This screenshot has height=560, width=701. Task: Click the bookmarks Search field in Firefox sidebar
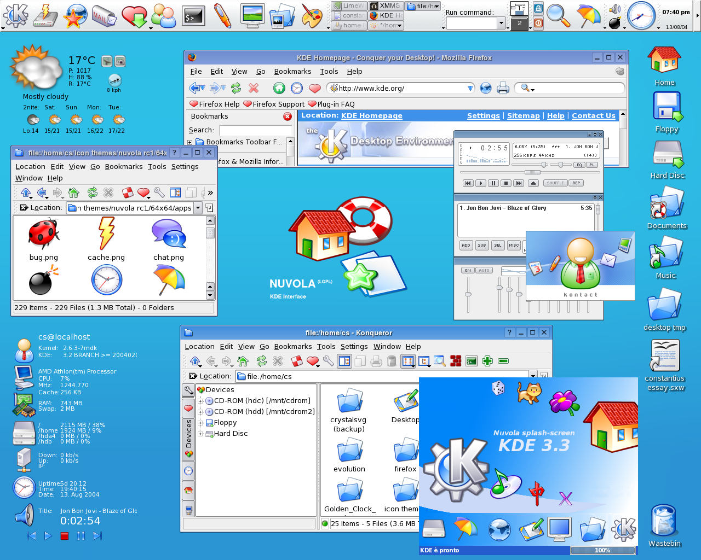pos(255,130)
